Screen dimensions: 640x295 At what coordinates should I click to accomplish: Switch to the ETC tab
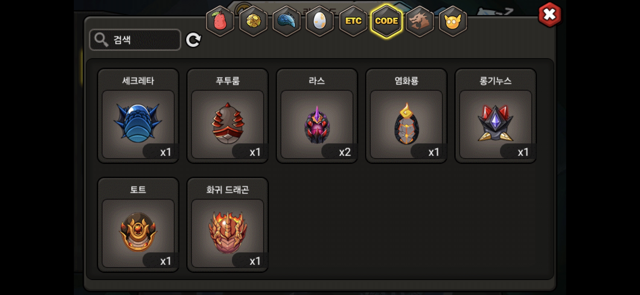[x=353, y=21]
